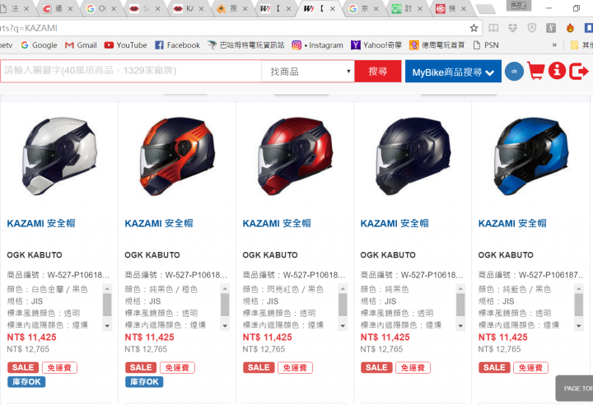Open KAZAMI 安全帽 link for 純藍色 helmet
This screenshot has height=405, width=593.
click(512, 223)
